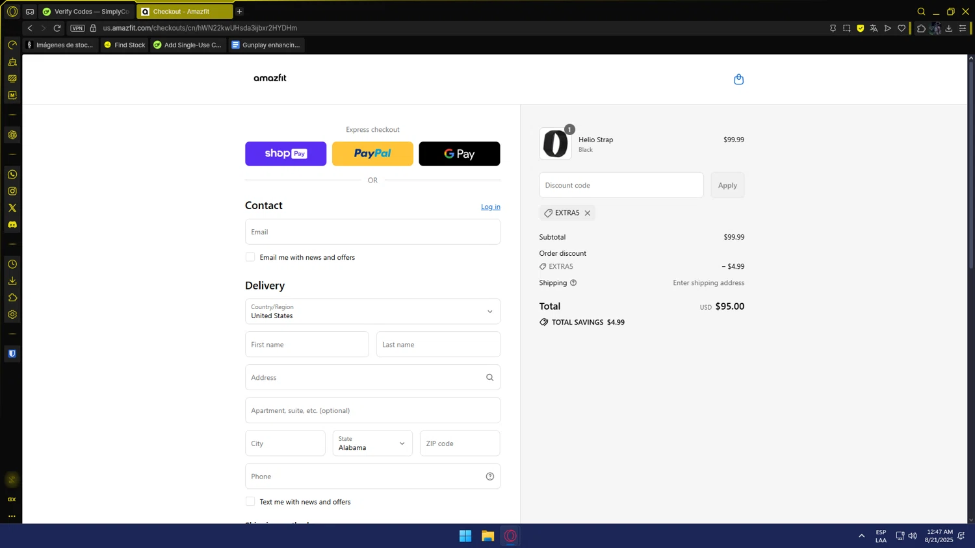
Task: Open the translate page icon
Action: tap(874, 28)
